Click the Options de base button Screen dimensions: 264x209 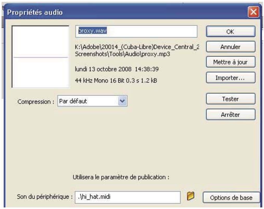tap(231, 197)
